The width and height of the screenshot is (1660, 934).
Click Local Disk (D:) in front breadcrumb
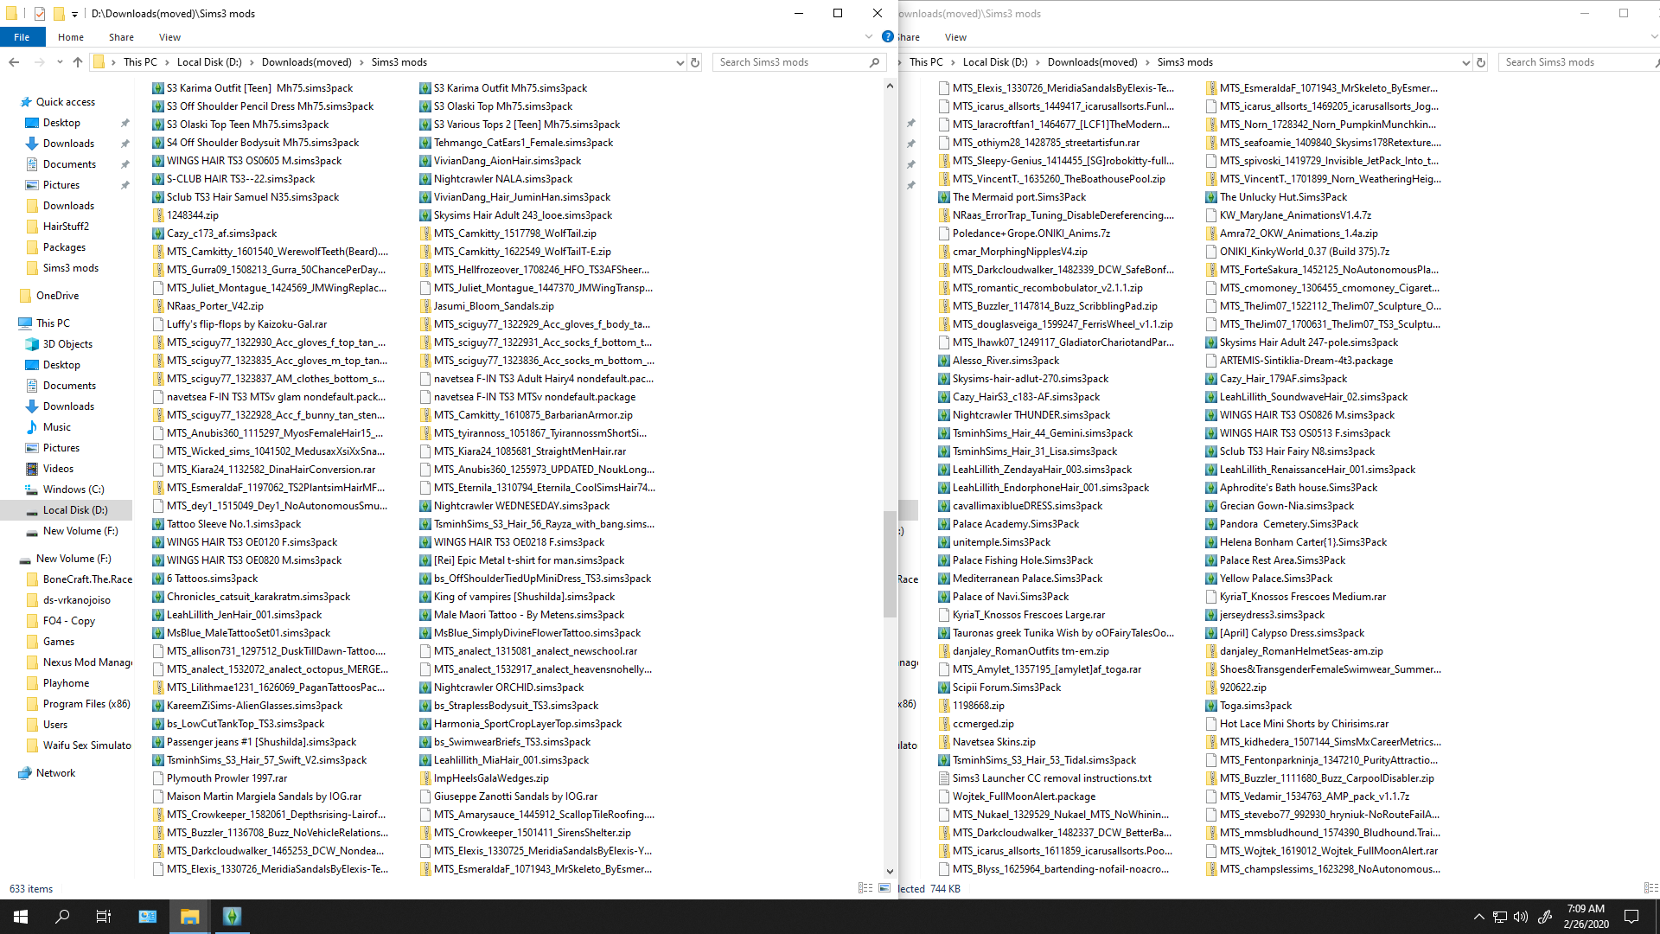209,62
